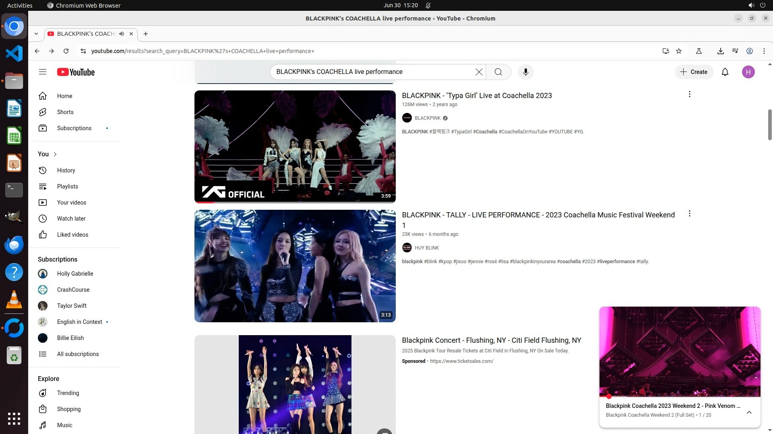Clear the search box with X icon
Image resolution: width=773 pixels, height=434 pixels.
click(479, 72)
